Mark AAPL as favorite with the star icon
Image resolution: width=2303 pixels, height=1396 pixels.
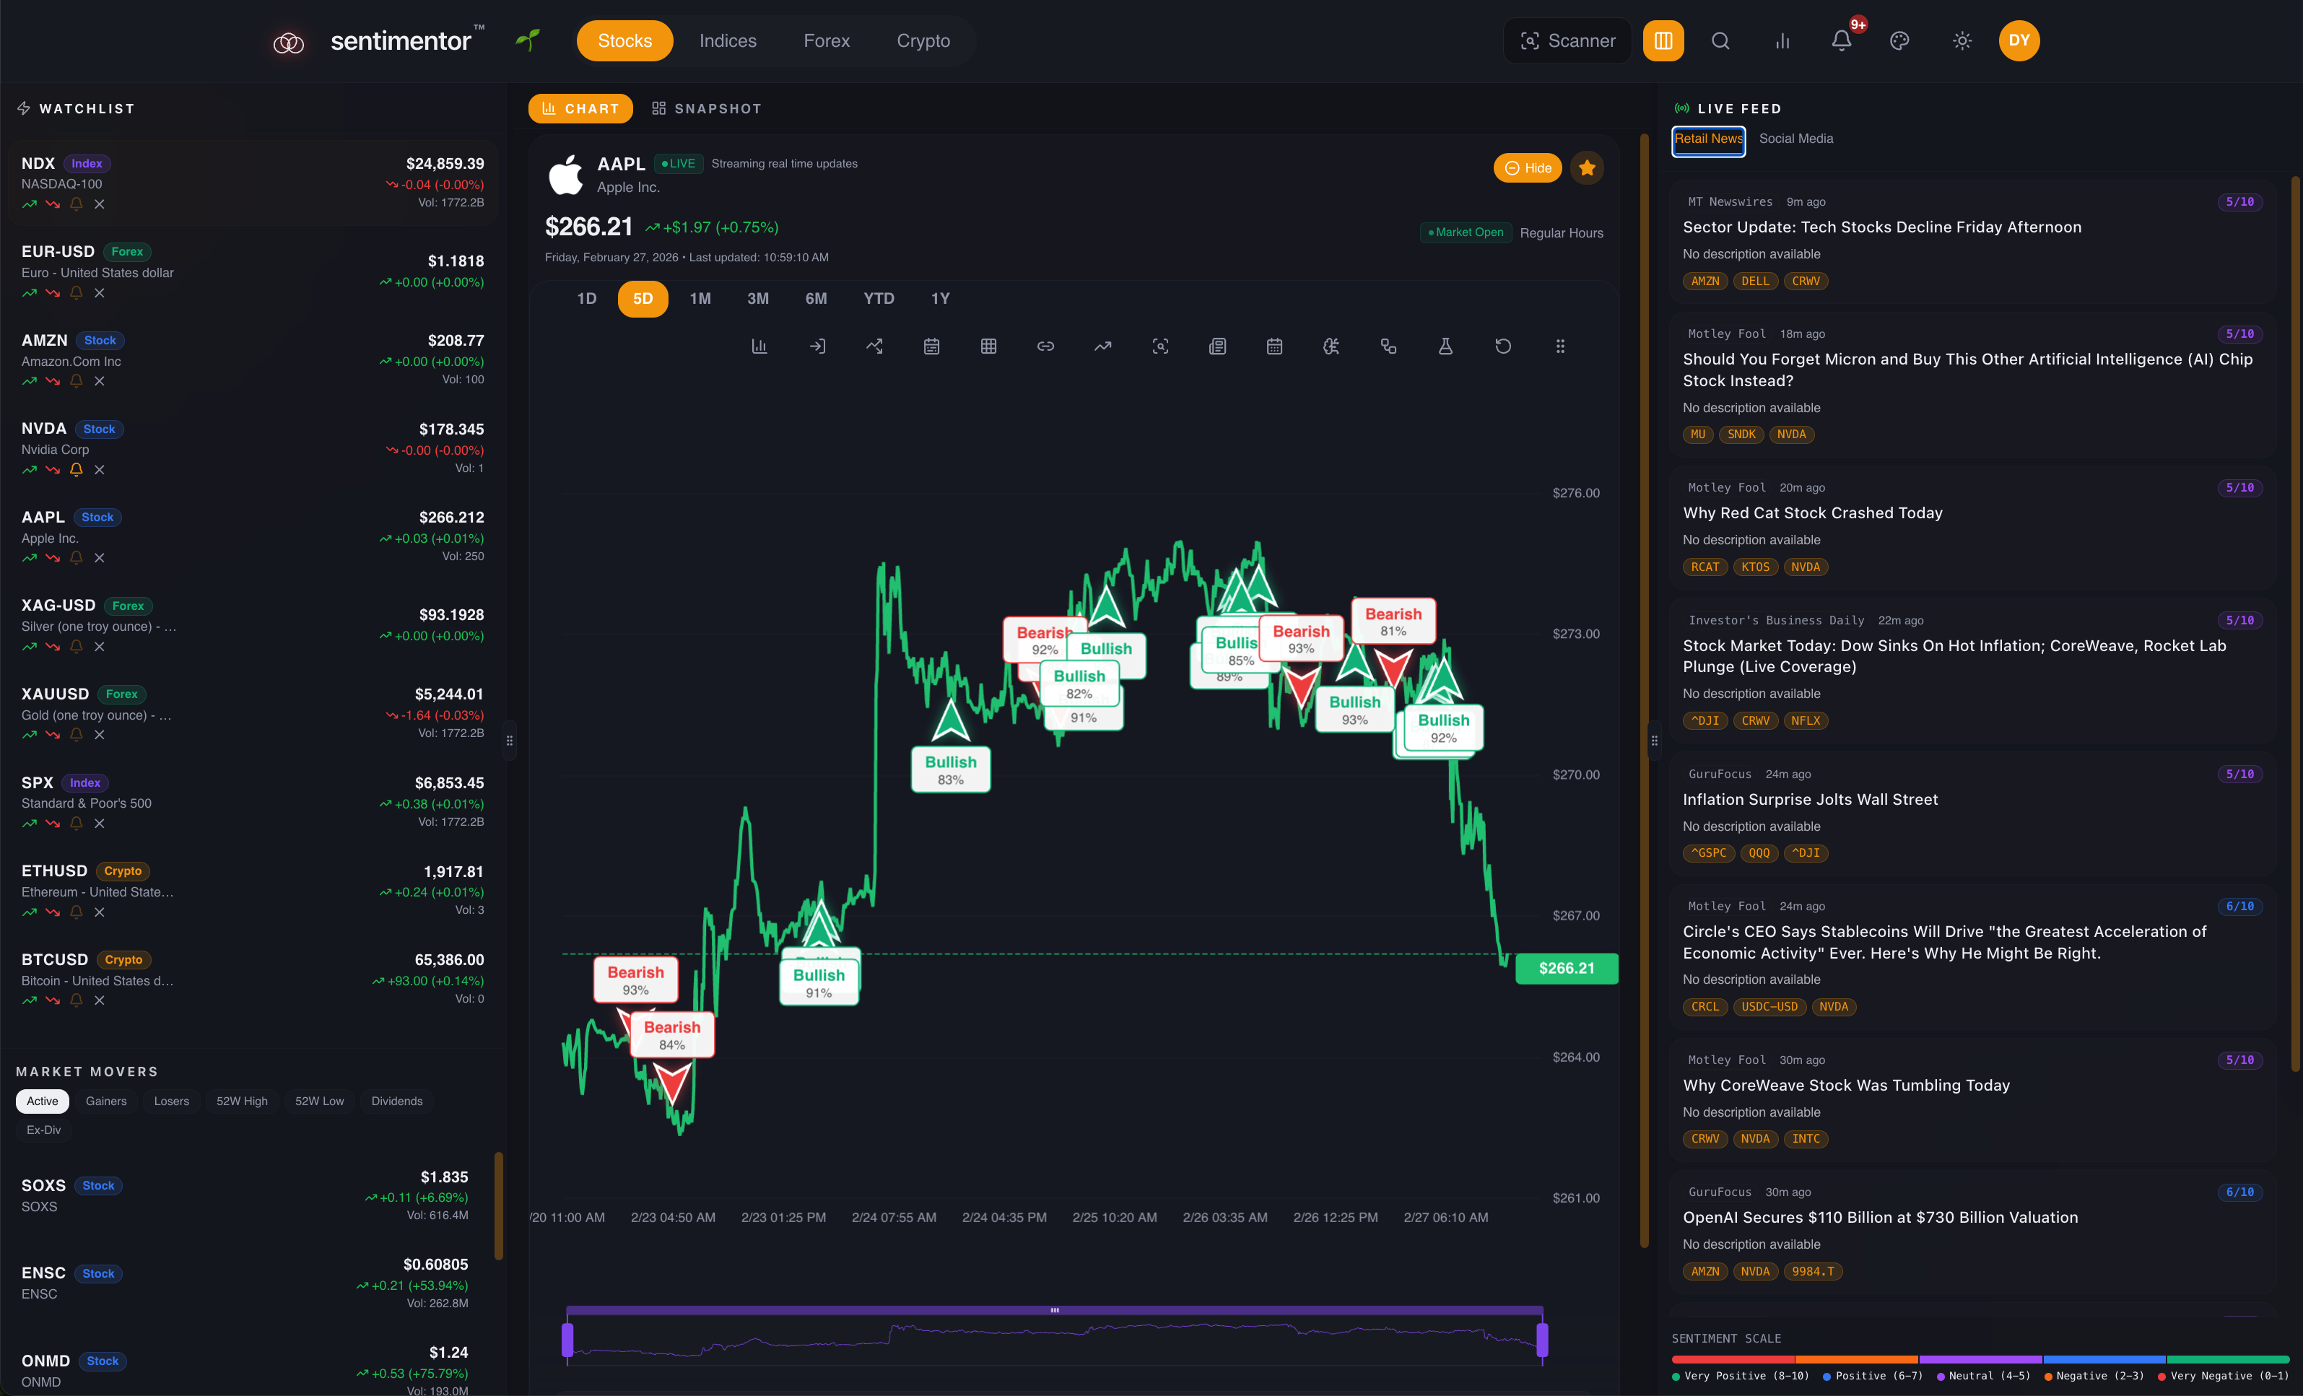point(1586,168)
